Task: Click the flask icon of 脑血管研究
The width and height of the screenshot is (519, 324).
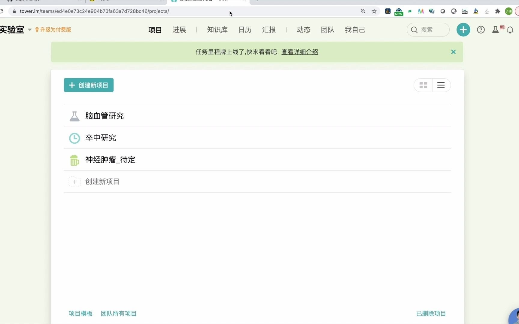Action: tap(74, 116)
